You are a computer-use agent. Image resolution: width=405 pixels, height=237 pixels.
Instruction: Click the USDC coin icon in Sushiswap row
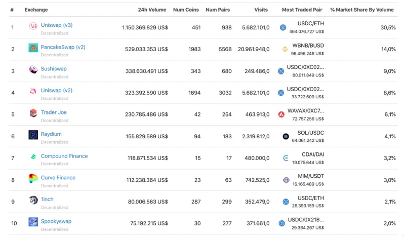pyautogui.click(x=281, y=71)
